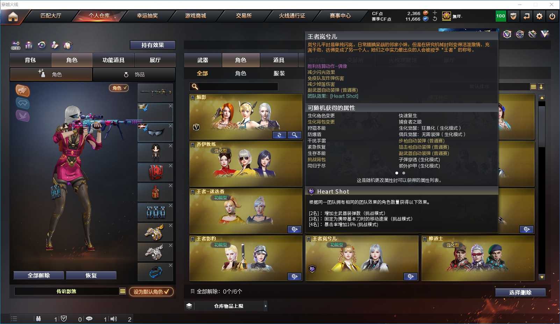The width and height of the screenshot is (560, 324).
Task: Click the power exit icon
Action: pyautogui.click(x=552, y=16)
